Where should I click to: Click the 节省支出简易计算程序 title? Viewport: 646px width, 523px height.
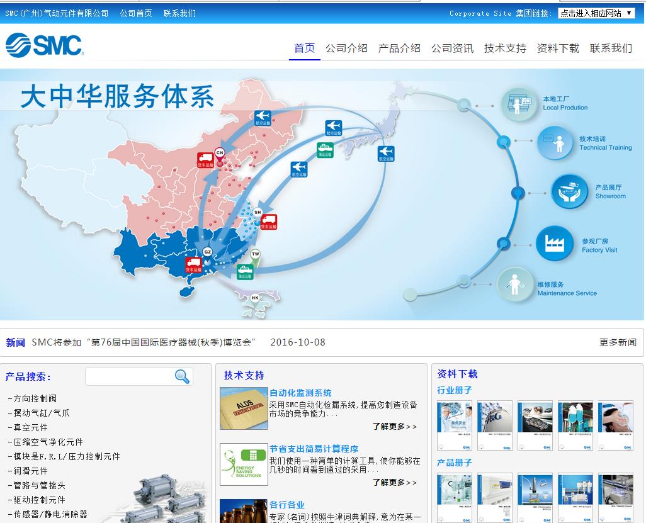click(314, 449)
